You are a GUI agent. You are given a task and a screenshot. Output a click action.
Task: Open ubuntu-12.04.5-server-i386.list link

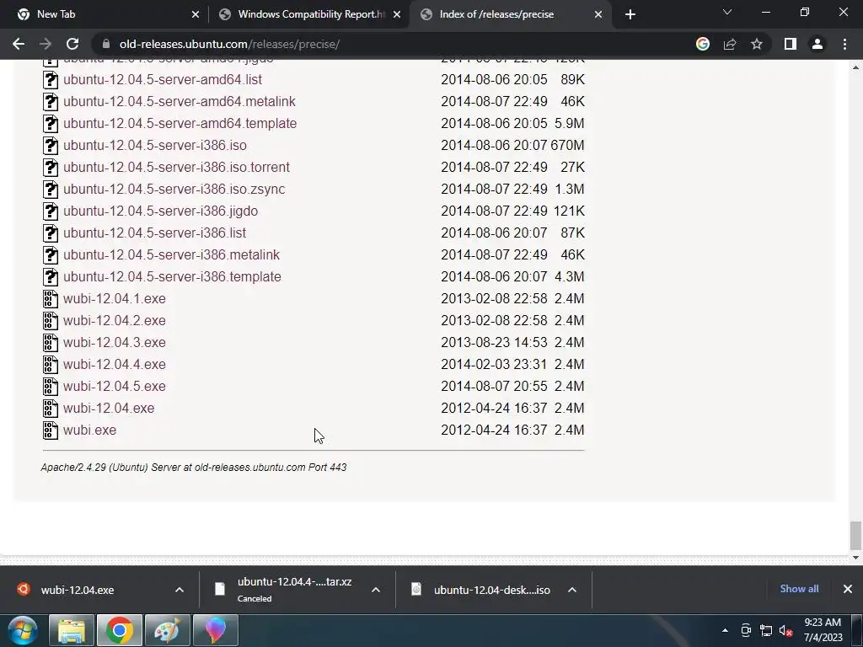[155, 233]
